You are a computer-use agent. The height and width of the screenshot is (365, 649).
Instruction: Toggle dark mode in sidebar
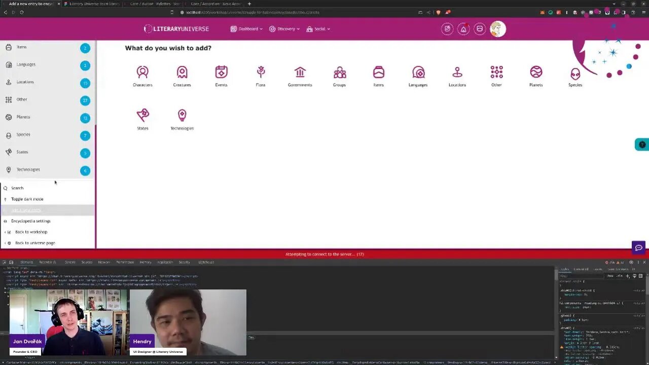click(x=27, y=199)
